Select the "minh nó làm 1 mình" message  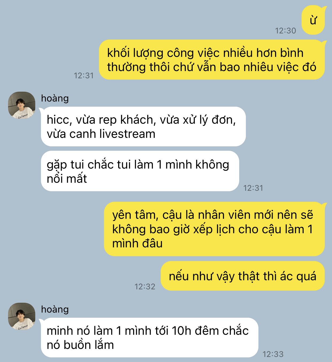[149, 337]
